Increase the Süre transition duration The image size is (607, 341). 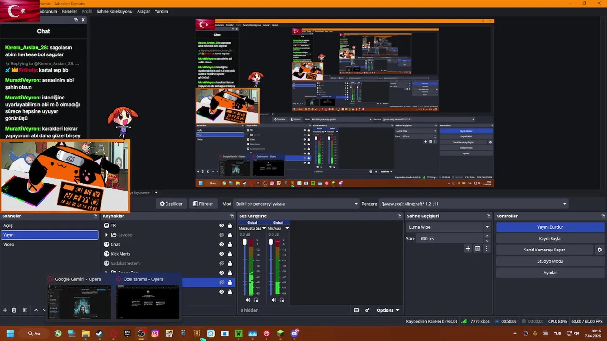487,237
